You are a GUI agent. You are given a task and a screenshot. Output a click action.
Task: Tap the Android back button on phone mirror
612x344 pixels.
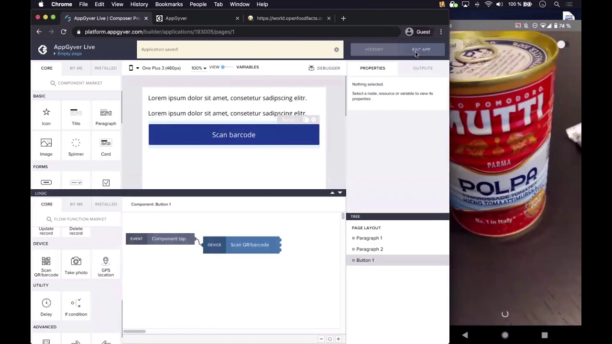[x=465, y=335]
